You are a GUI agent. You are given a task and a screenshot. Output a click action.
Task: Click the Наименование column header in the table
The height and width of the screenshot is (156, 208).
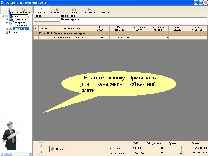(x=72, y=29)
